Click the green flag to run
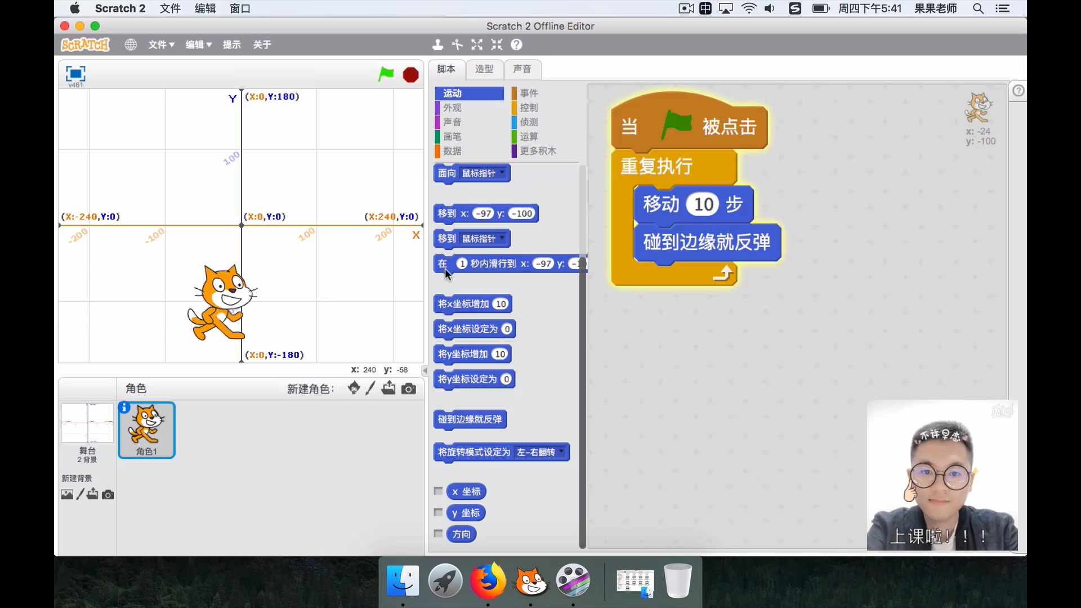The image size is (1081, 608). [386, 74]
